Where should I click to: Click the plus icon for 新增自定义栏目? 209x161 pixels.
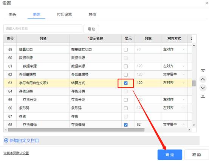click(x=6, y=140)
